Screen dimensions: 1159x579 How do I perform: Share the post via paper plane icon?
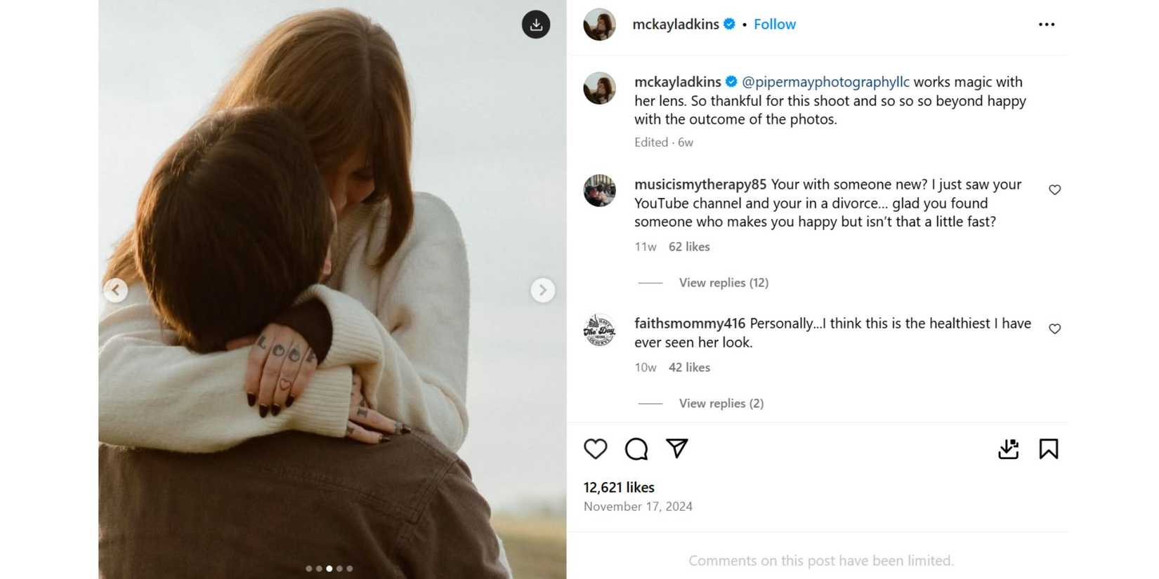[x=677, y=448]
